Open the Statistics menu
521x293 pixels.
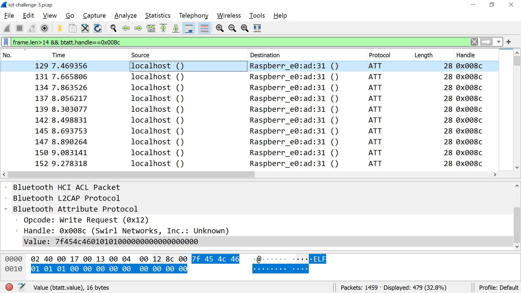tap(158, 15)
